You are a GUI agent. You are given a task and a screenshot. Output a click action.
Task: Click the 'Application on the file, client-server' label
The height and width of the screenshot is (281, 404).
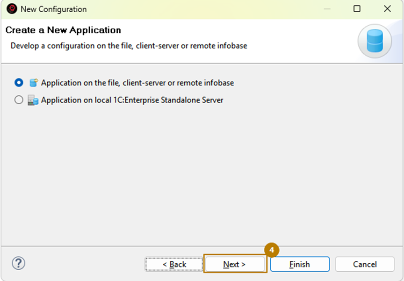point(137,83)
